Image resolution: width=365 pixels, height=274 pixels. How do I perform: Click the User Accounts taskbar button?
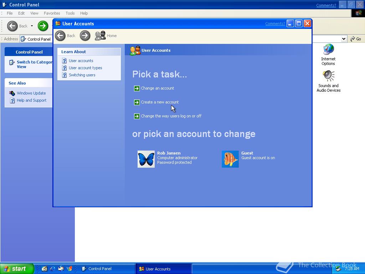(x=163, y=269)
